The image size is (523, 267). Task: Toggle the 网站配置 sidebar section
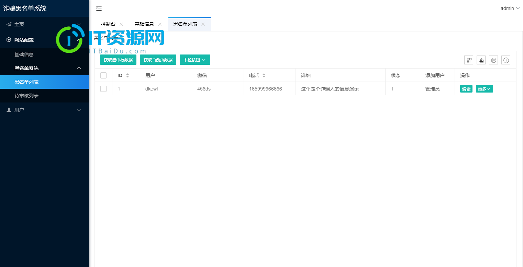pyautogui.click(x=44, y=40)
